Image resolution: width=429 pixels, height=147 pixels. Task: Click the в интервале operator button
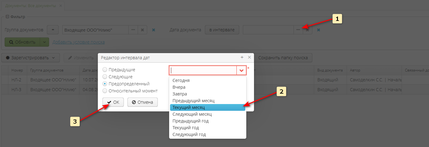(x=222, y=30)
